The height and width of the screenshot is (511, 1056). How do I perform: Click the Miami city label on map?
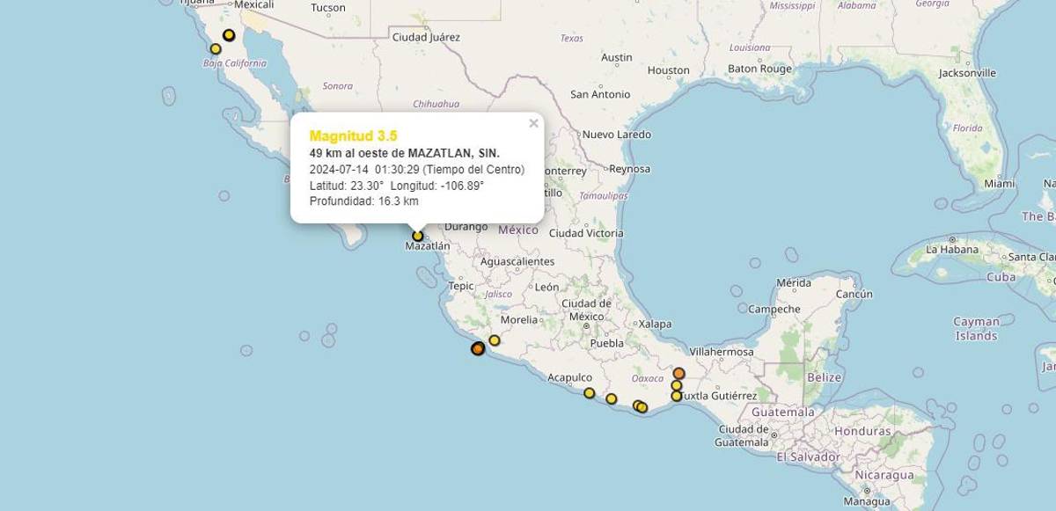click(1000, 184)
